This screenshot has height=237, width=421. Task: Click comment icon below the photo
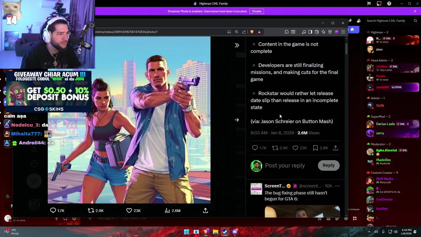(x=53, y=211)
